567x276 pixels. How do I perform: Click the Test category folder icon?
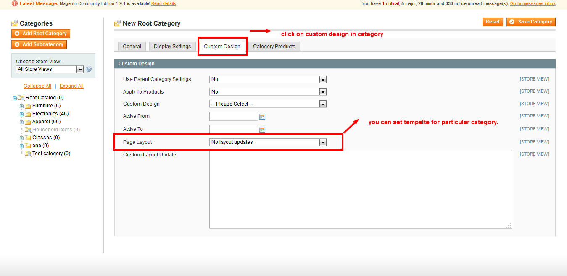tap(28, 154)
